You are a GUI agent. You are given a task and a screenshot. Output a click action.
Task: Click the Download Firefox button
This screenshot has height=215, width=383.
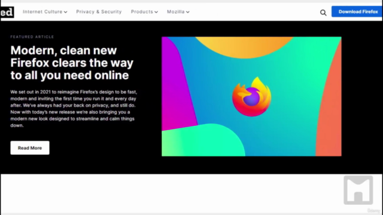(x=357, y=12)
